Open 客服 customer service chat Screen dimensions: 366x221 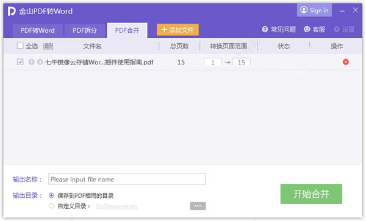click(314, 29)
